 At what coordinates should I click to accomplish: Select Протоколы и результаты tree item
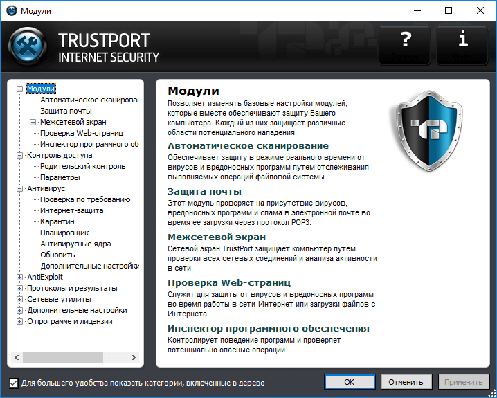click(72, 289)
